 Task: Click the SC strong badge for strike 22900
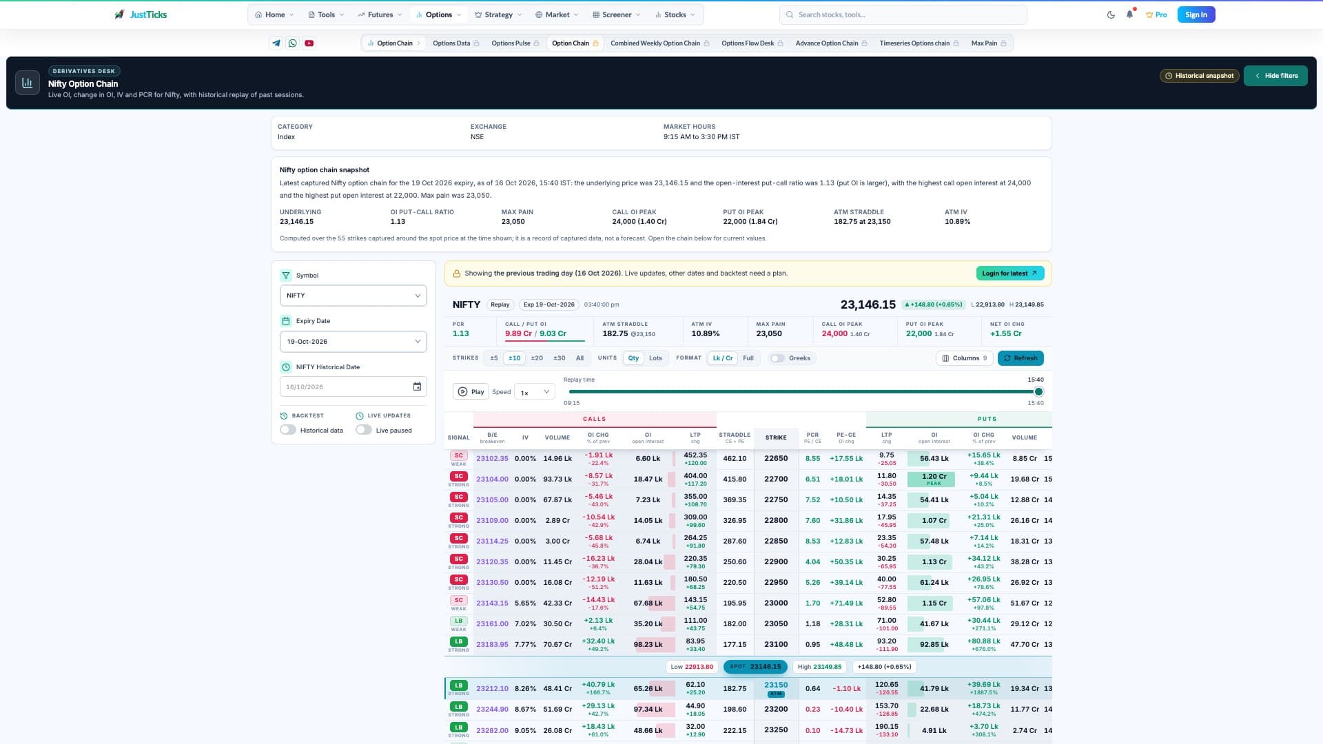coord(459,559)
